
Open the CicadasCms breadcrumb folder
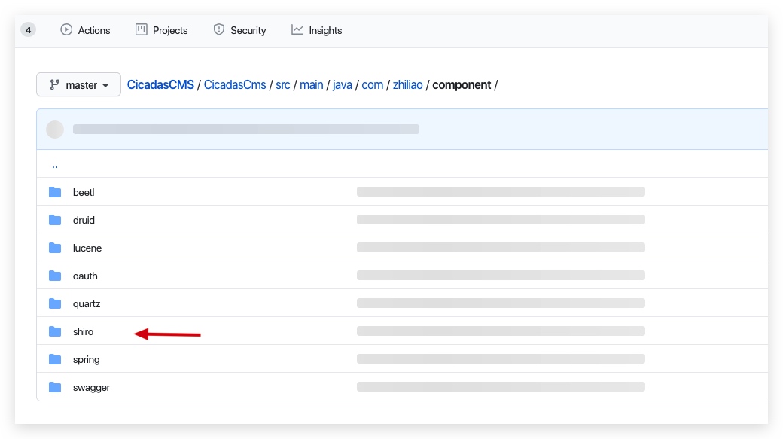coord(235,85)
